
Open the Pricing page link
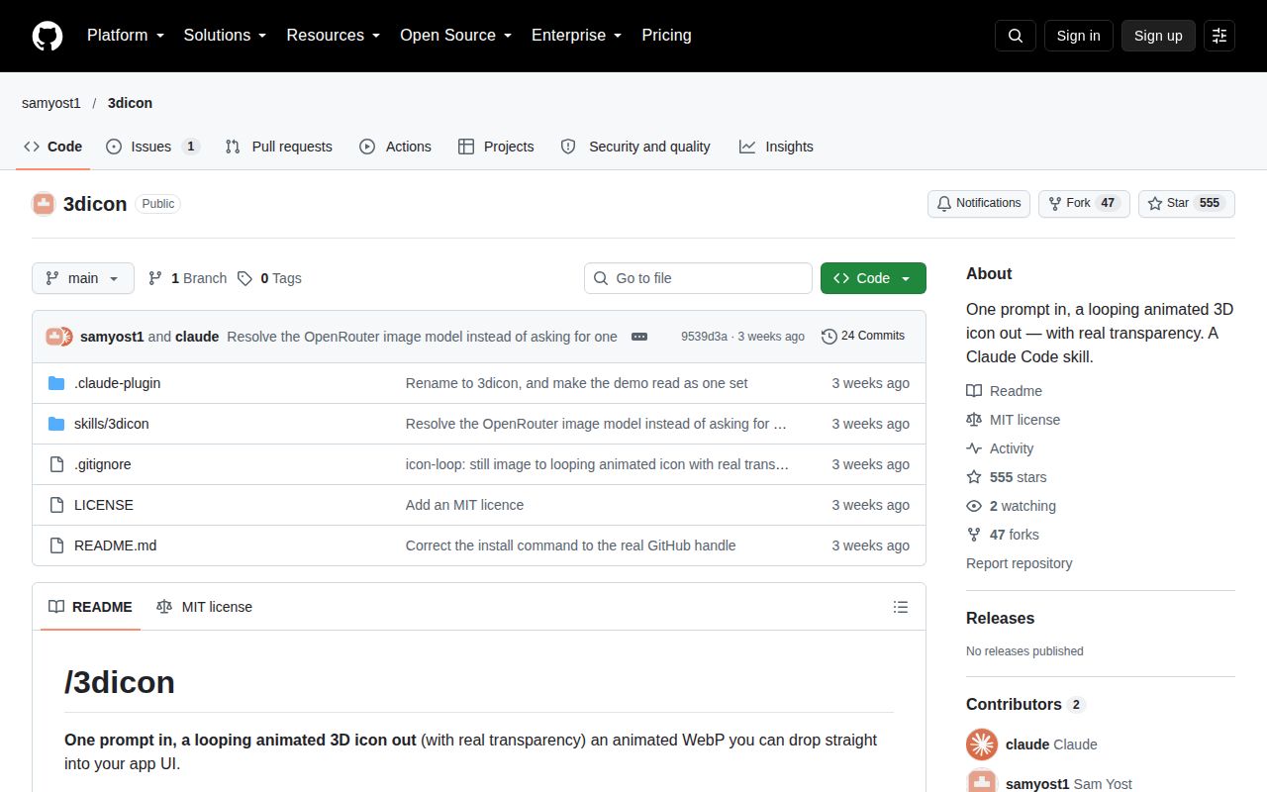tap(666, 36)
